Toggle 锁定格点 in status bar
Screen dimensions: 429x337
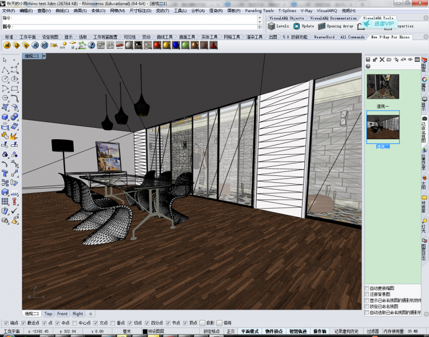(211, 331)
